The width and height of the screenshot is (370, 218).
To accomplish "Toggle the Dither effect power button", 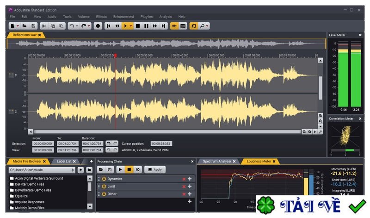I will tap(104, 194).
